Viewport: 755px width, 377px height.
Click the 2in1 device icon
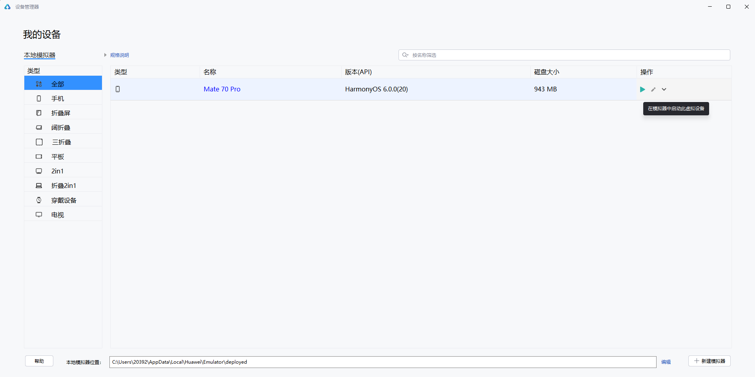pyautogui.click(x=39, y=171)
